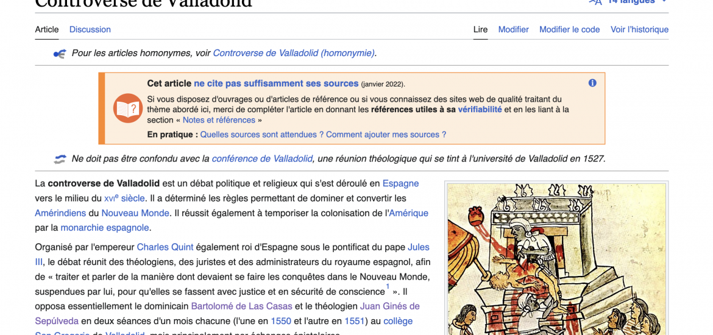The height and width of the screenshot is (335, 713).
Task: Open the Amérindiens link
Action: point(60,213)
